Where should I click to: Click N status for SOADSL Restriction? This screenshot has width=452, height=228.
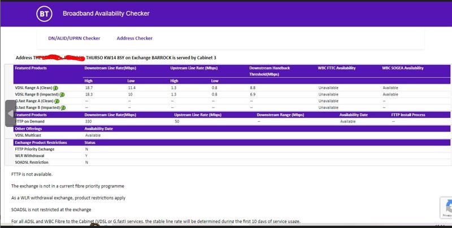[x=86, y=163]
